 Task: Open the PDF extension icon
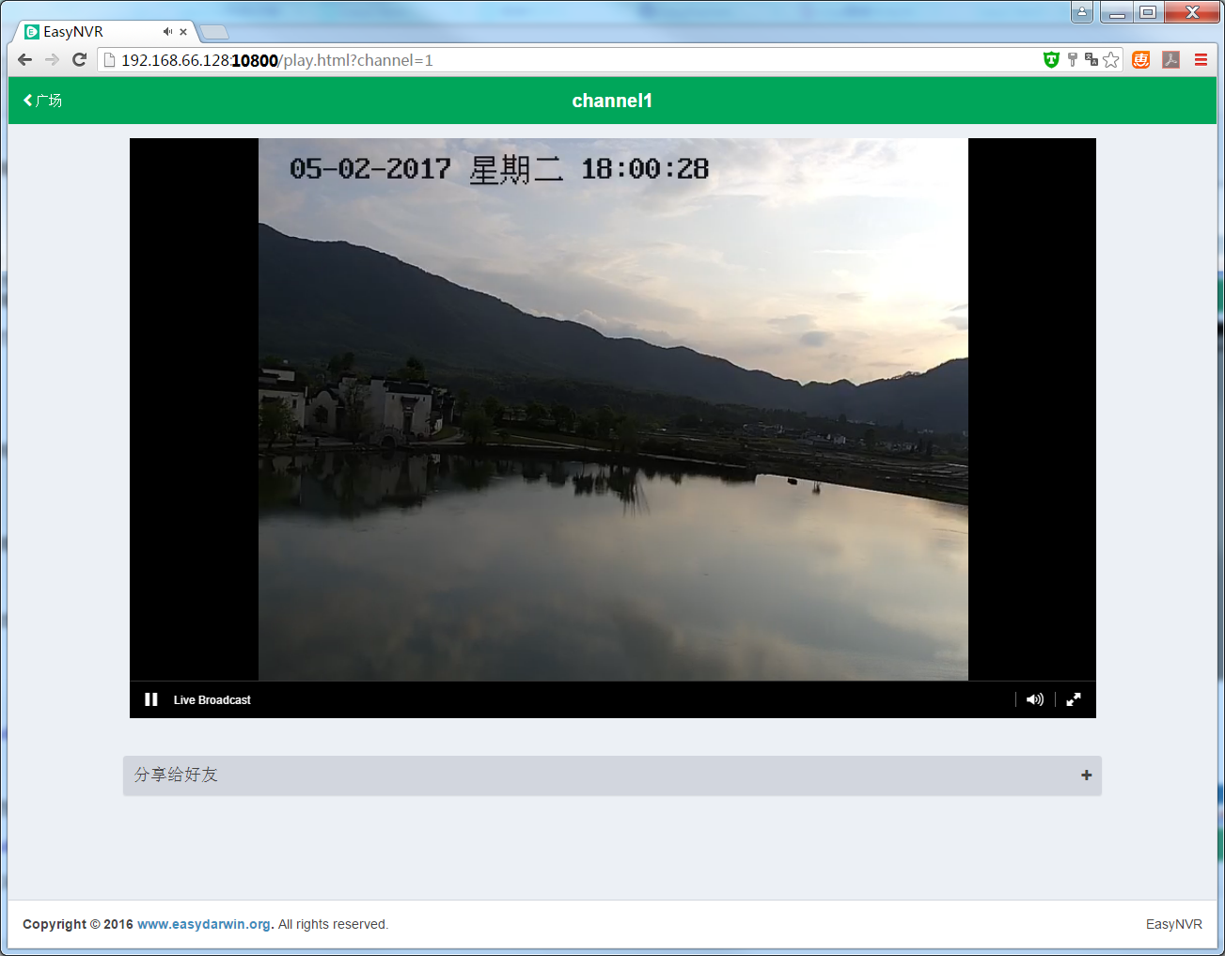[x=1170, y=60]
